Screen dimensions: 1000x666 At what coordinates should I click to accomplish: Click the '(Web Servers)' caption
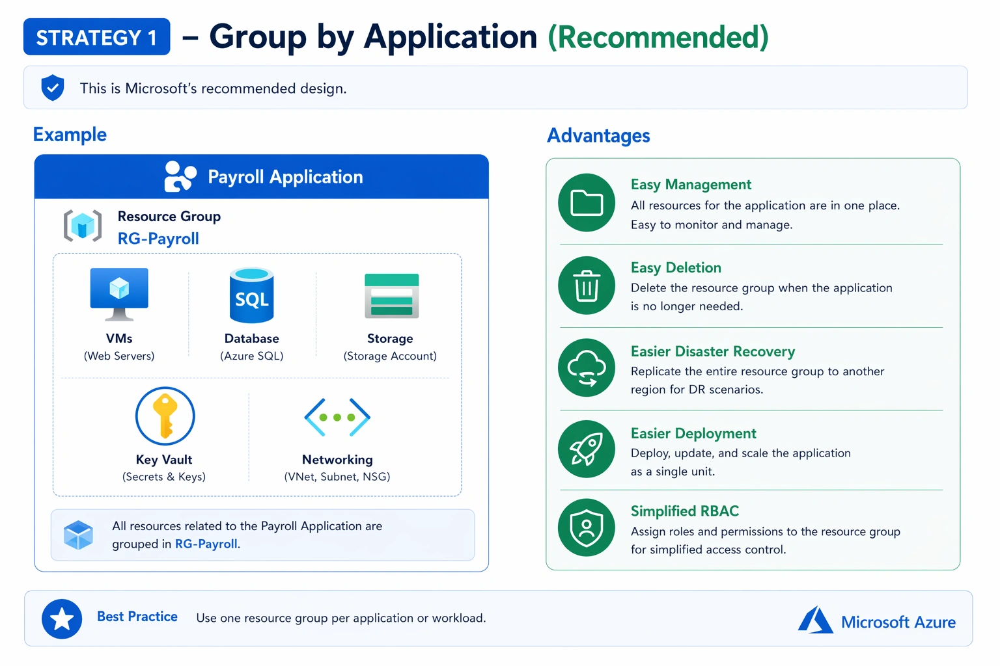(119, 356)
